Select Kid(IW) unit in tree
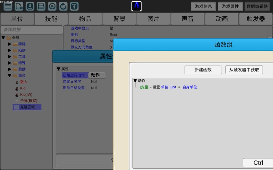 [26, 94]
